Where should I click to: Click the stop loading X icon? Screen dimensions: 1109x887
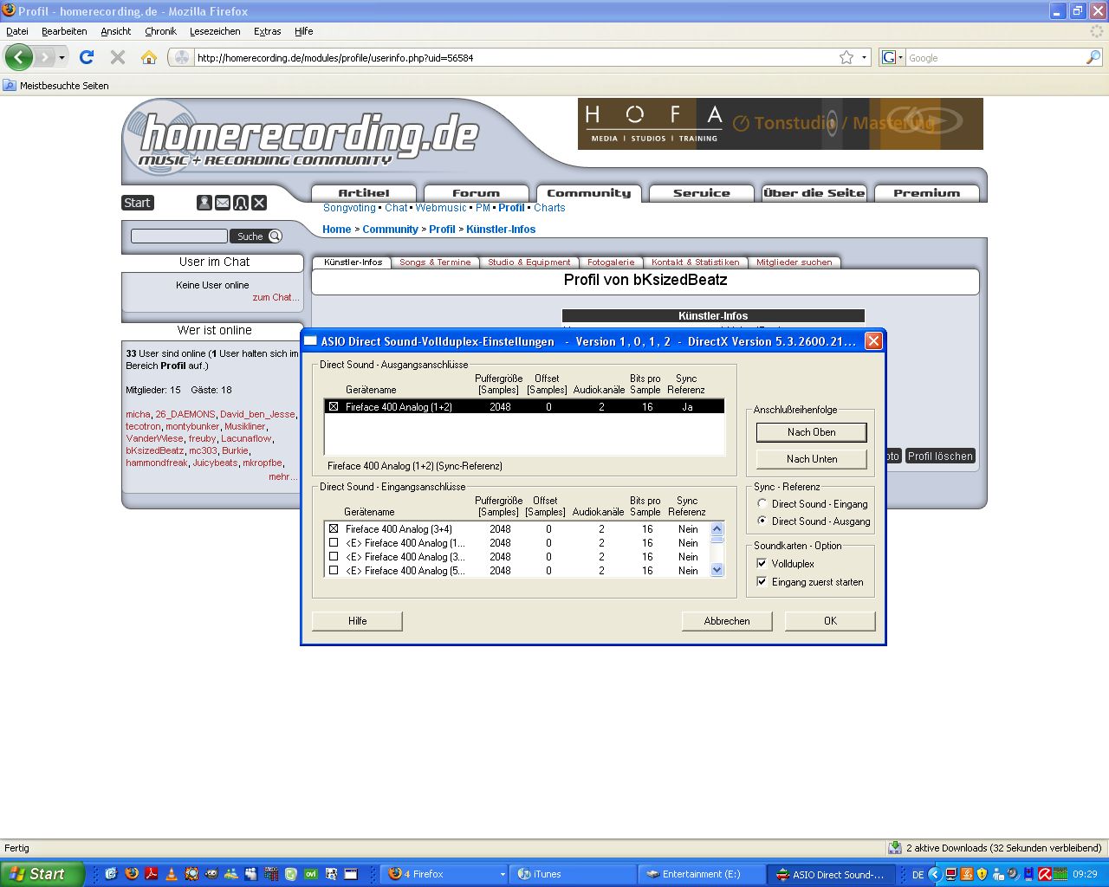coord(118,57)
